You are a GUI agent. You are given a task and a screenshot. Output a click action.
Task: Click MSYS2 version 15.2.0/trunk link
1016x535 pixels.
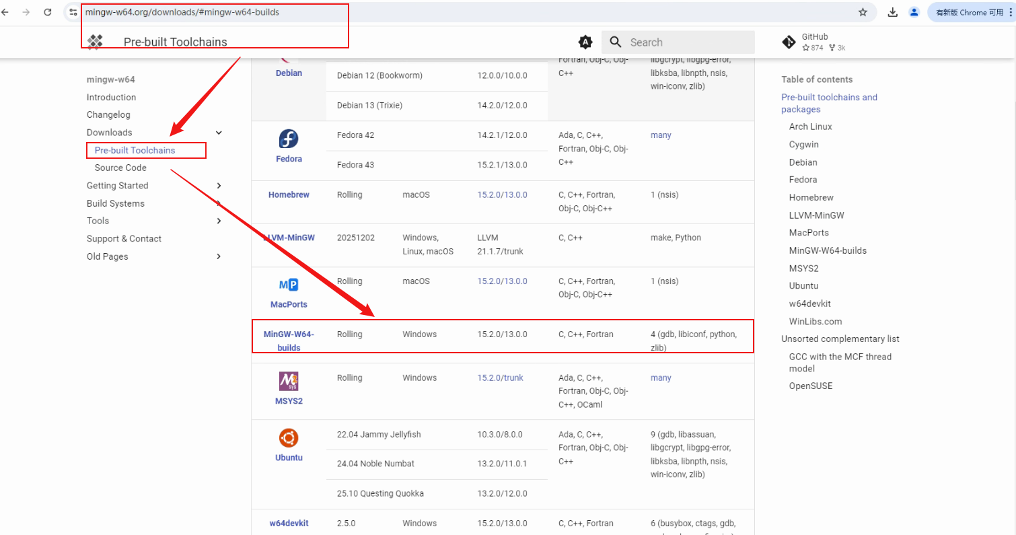[x=500, y=378]
